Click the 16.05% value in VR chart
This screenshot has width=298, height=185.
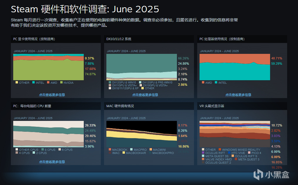tap(277, 162)
